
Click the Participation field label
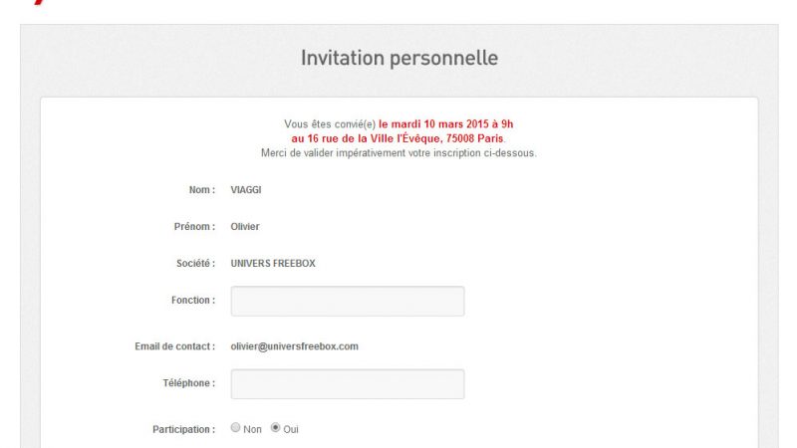[x=183, y=429]
